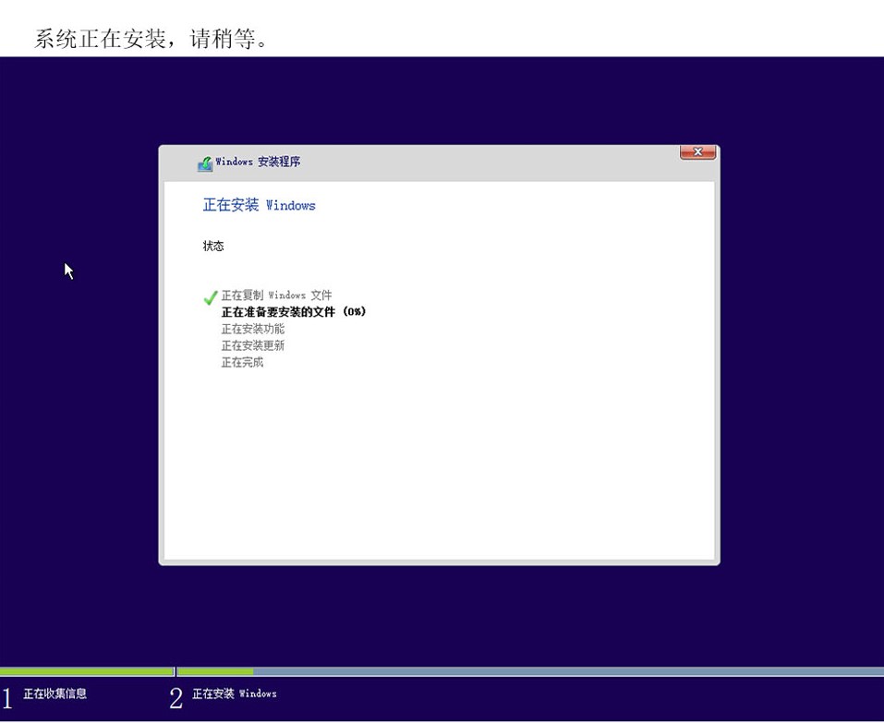
Task: Click the green checkmark beside 正在复制 Windows 文件
Action: 211,297
